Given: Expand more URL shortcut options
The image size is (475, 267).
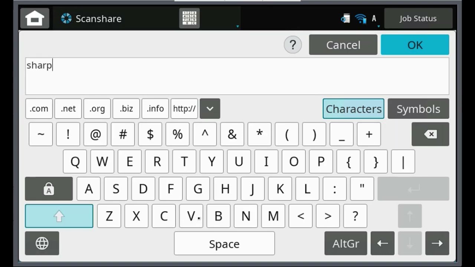Looking at the screenshot, I should [210, 109].
